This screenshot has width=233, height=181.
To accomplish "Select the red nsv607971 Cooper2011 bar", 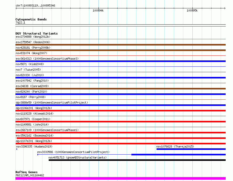I will pyautogui.click(x=120, y=122).
